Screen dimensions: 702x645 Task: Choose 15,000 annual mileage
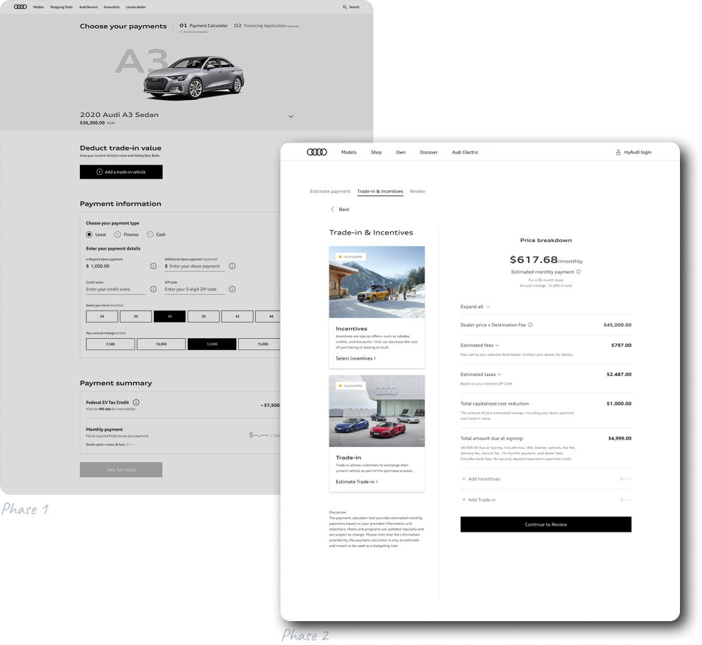(x=260, y=344)
